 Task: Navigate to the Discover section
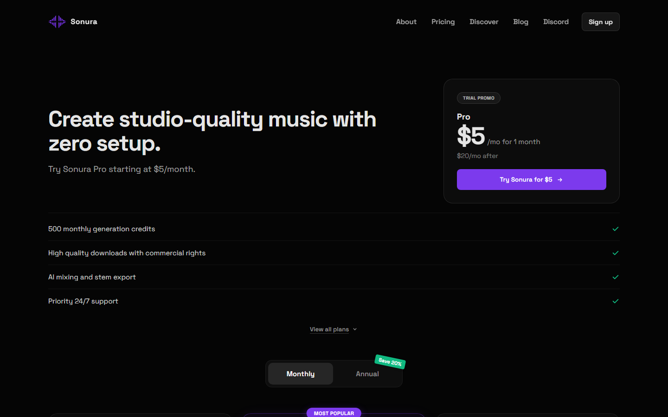click(x=484, y=21)
